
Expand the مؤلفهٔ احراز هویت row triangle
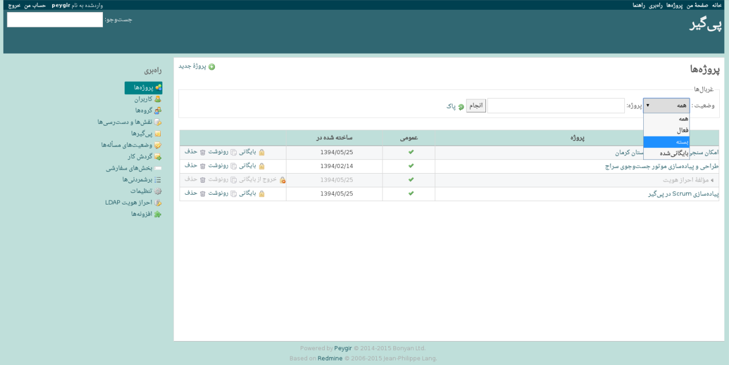[712, 180]
